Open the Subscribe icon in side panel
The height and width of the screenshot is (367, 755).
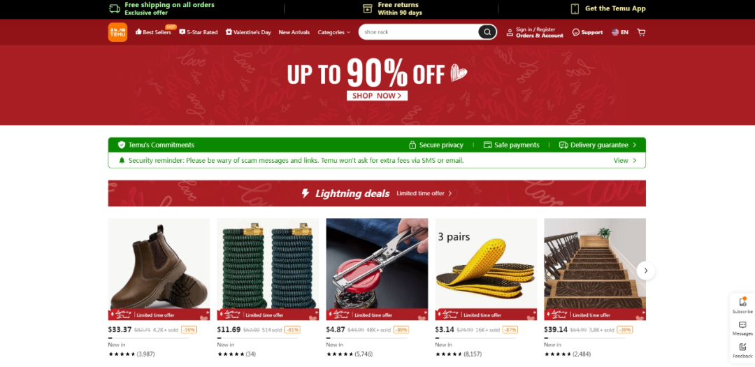tap(742, 302)
